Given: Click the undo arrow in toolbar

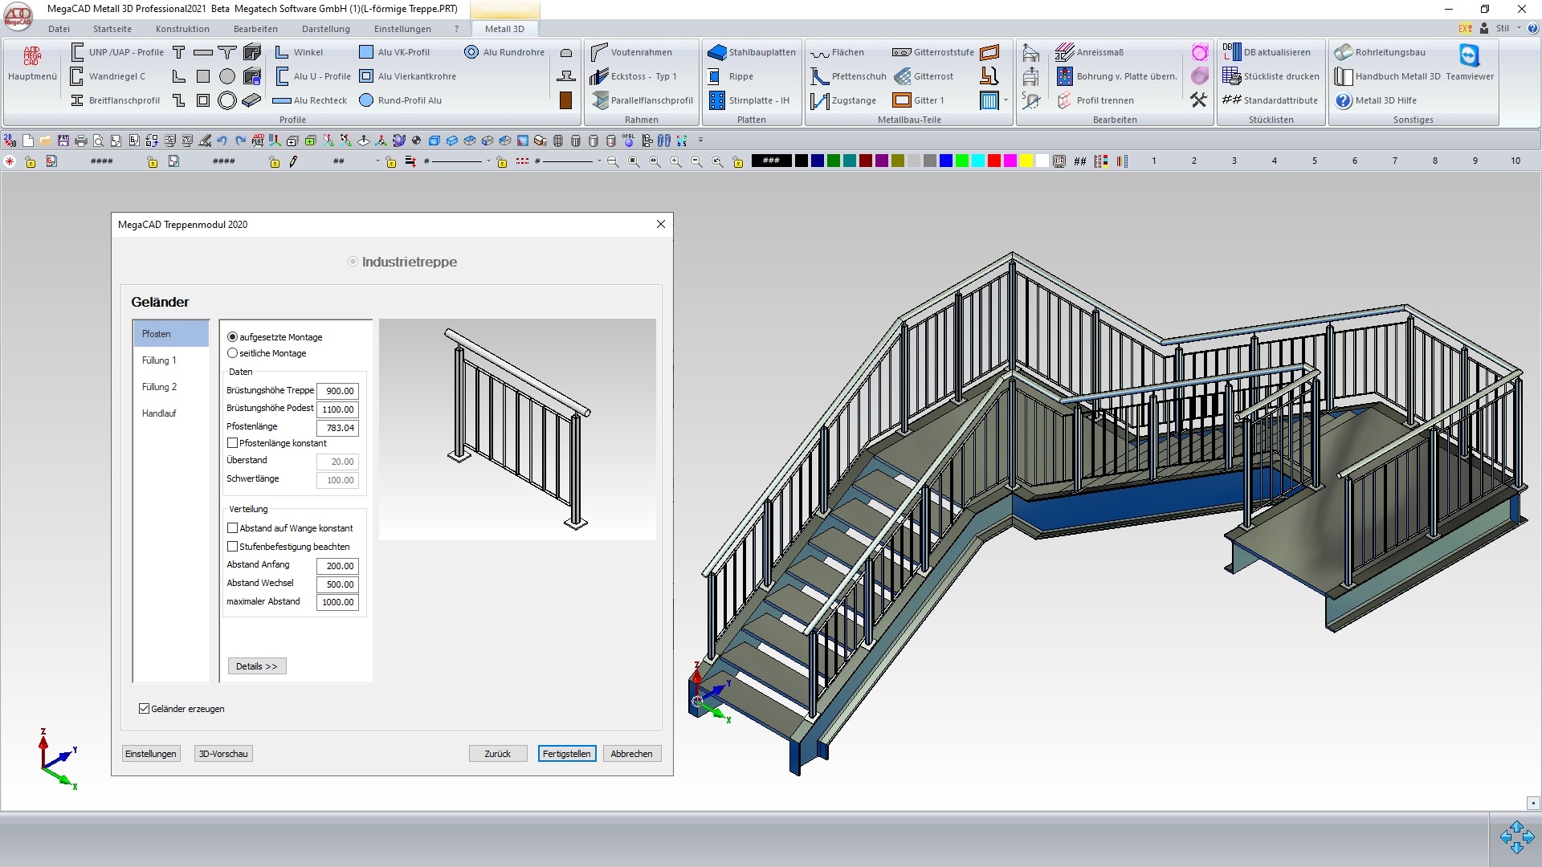Looking at the screenshot, I should click(222, 140).
